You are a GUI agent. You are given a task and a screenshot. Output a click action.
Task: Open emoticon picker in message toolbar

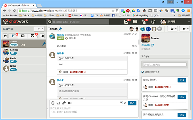[x=53, y=103]
